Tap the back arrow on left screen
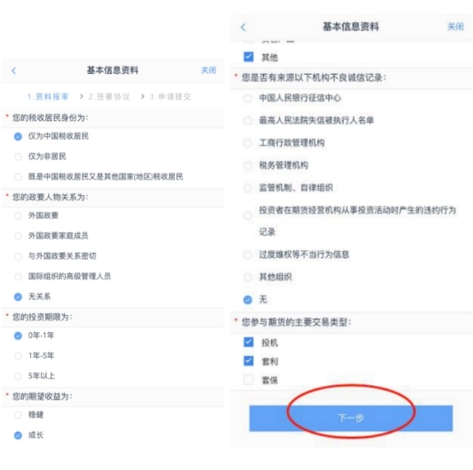This screenshot has height=470, width=473. point(14,70)
